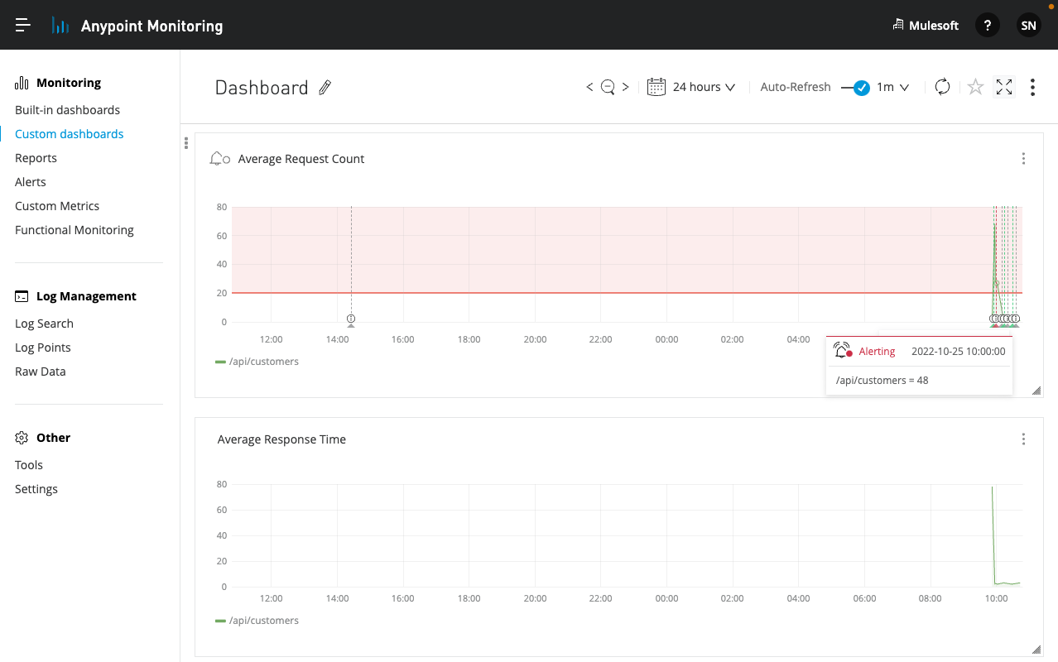Open the 1m refresh interval dropdown
1058x662 pixels.
click(x=892, y=86)
